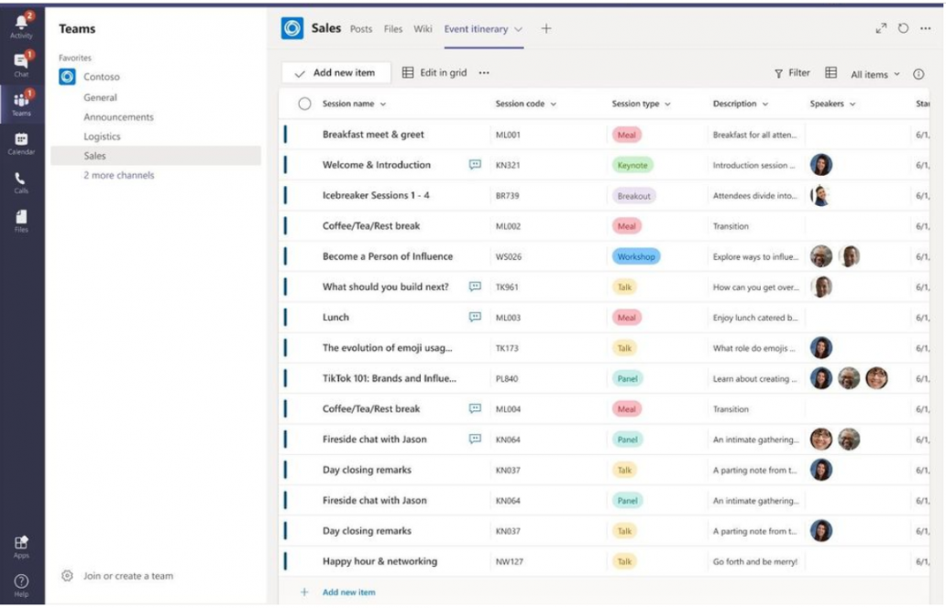Open the Calendar app in the left rail
This screenshot has height=608, width=946.
tap(21, 144)
